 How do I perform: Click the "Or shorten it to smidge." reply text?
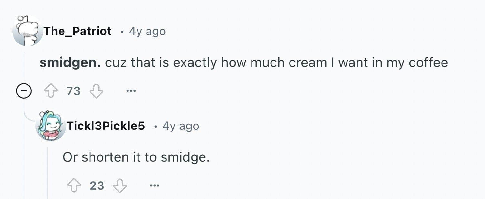point(136,157)
